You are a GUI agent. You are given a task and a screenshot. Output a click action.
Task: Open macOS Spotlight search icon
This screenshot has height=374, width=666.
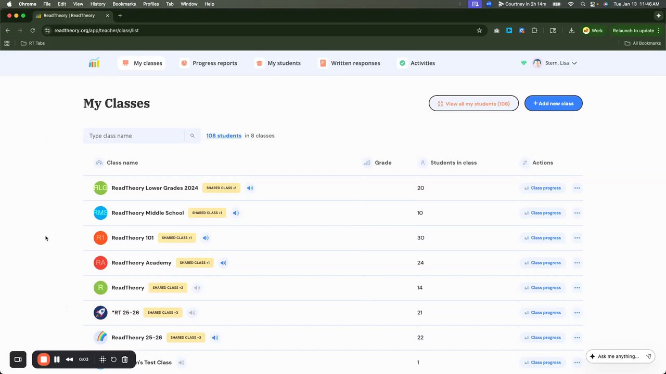583,4
